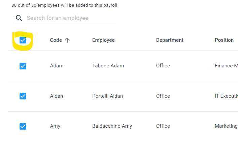Uncheck the checkbox for Portelli Aidan
Viewport: 238px width, 150px height.
[x=23, y=96]
